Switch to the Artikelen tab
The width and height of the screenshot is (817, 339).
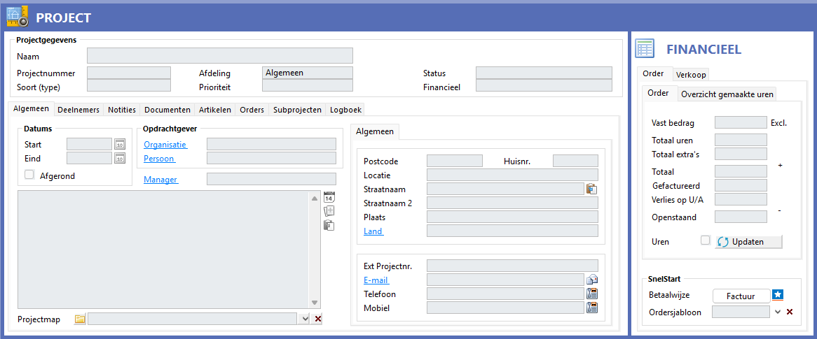[x=214, y=110]
